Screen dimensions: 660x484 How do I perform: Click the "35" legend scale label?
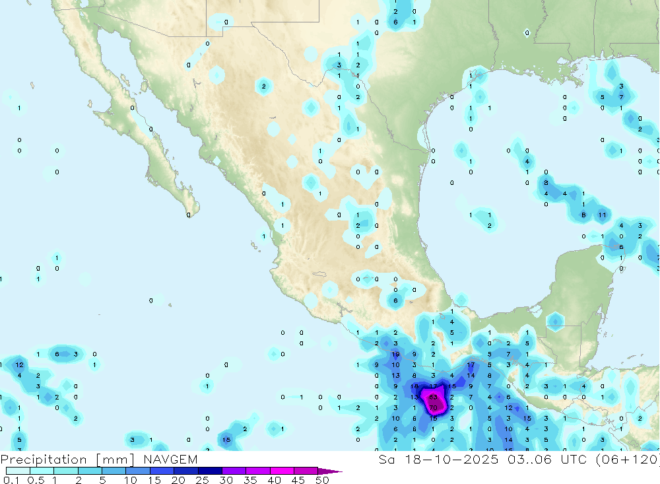click(250, 480)
